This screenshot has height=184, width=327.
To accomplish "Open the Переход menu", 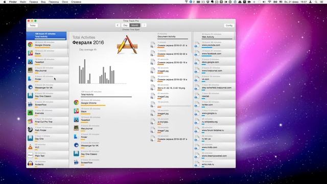I will click(54, 2).
